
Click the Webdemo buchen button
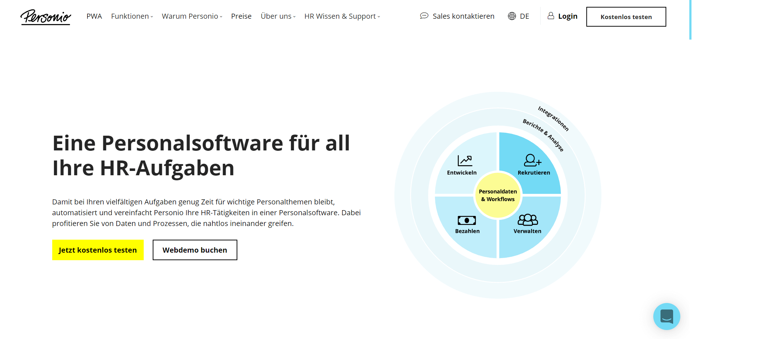[195, 250]
